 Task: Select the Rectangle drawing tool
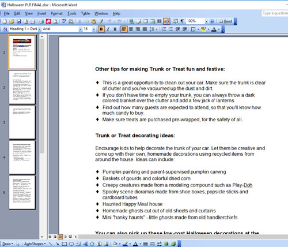65,244
